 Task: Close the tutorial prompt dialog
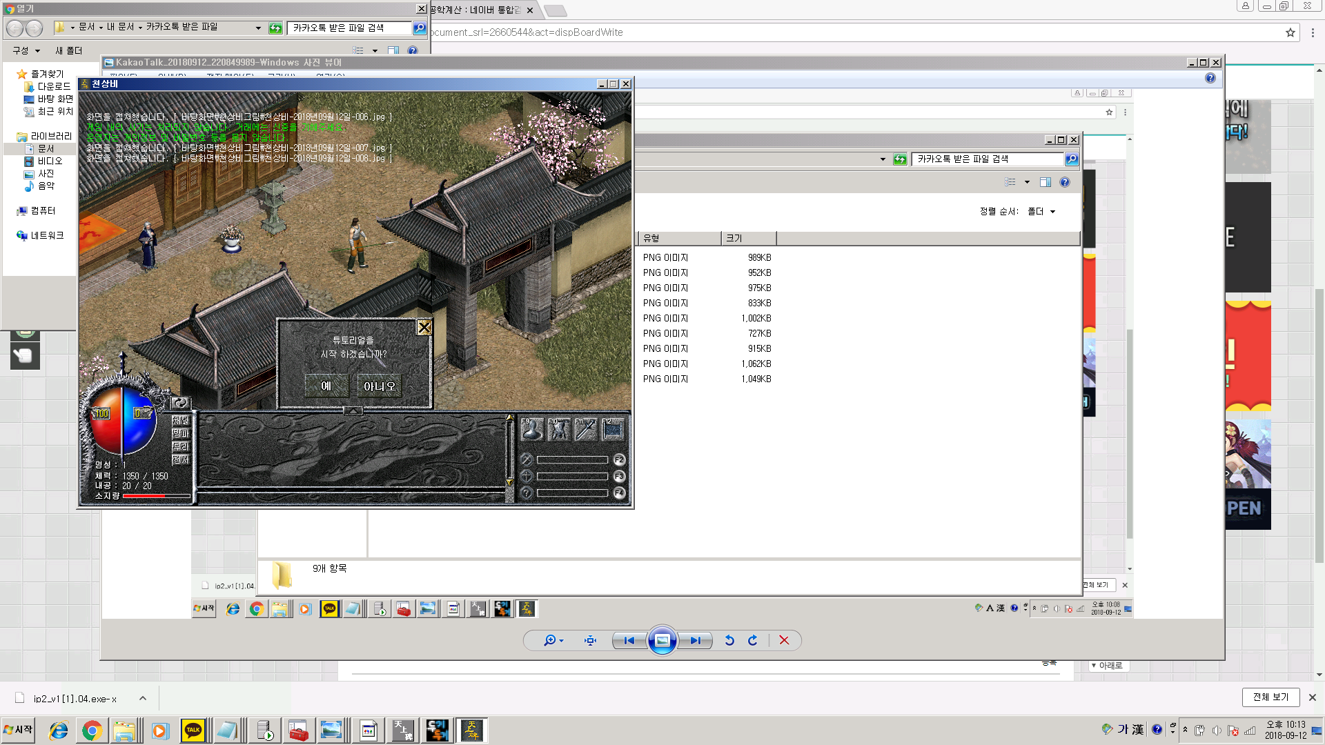424,328
